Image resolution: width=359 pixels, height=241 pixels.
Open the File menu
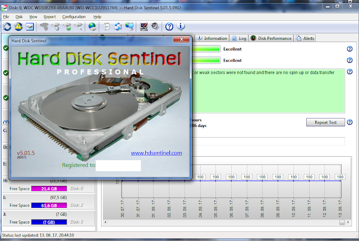point(6,17)
